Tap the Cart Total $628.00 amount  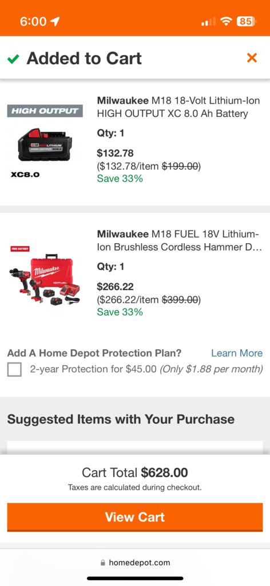[x=165, y=473]
